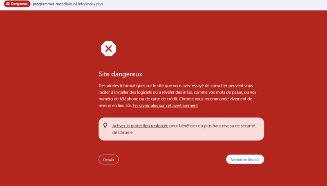
Task: Click the red 'Dangereux' security chip
Action: tap(17, 4)
